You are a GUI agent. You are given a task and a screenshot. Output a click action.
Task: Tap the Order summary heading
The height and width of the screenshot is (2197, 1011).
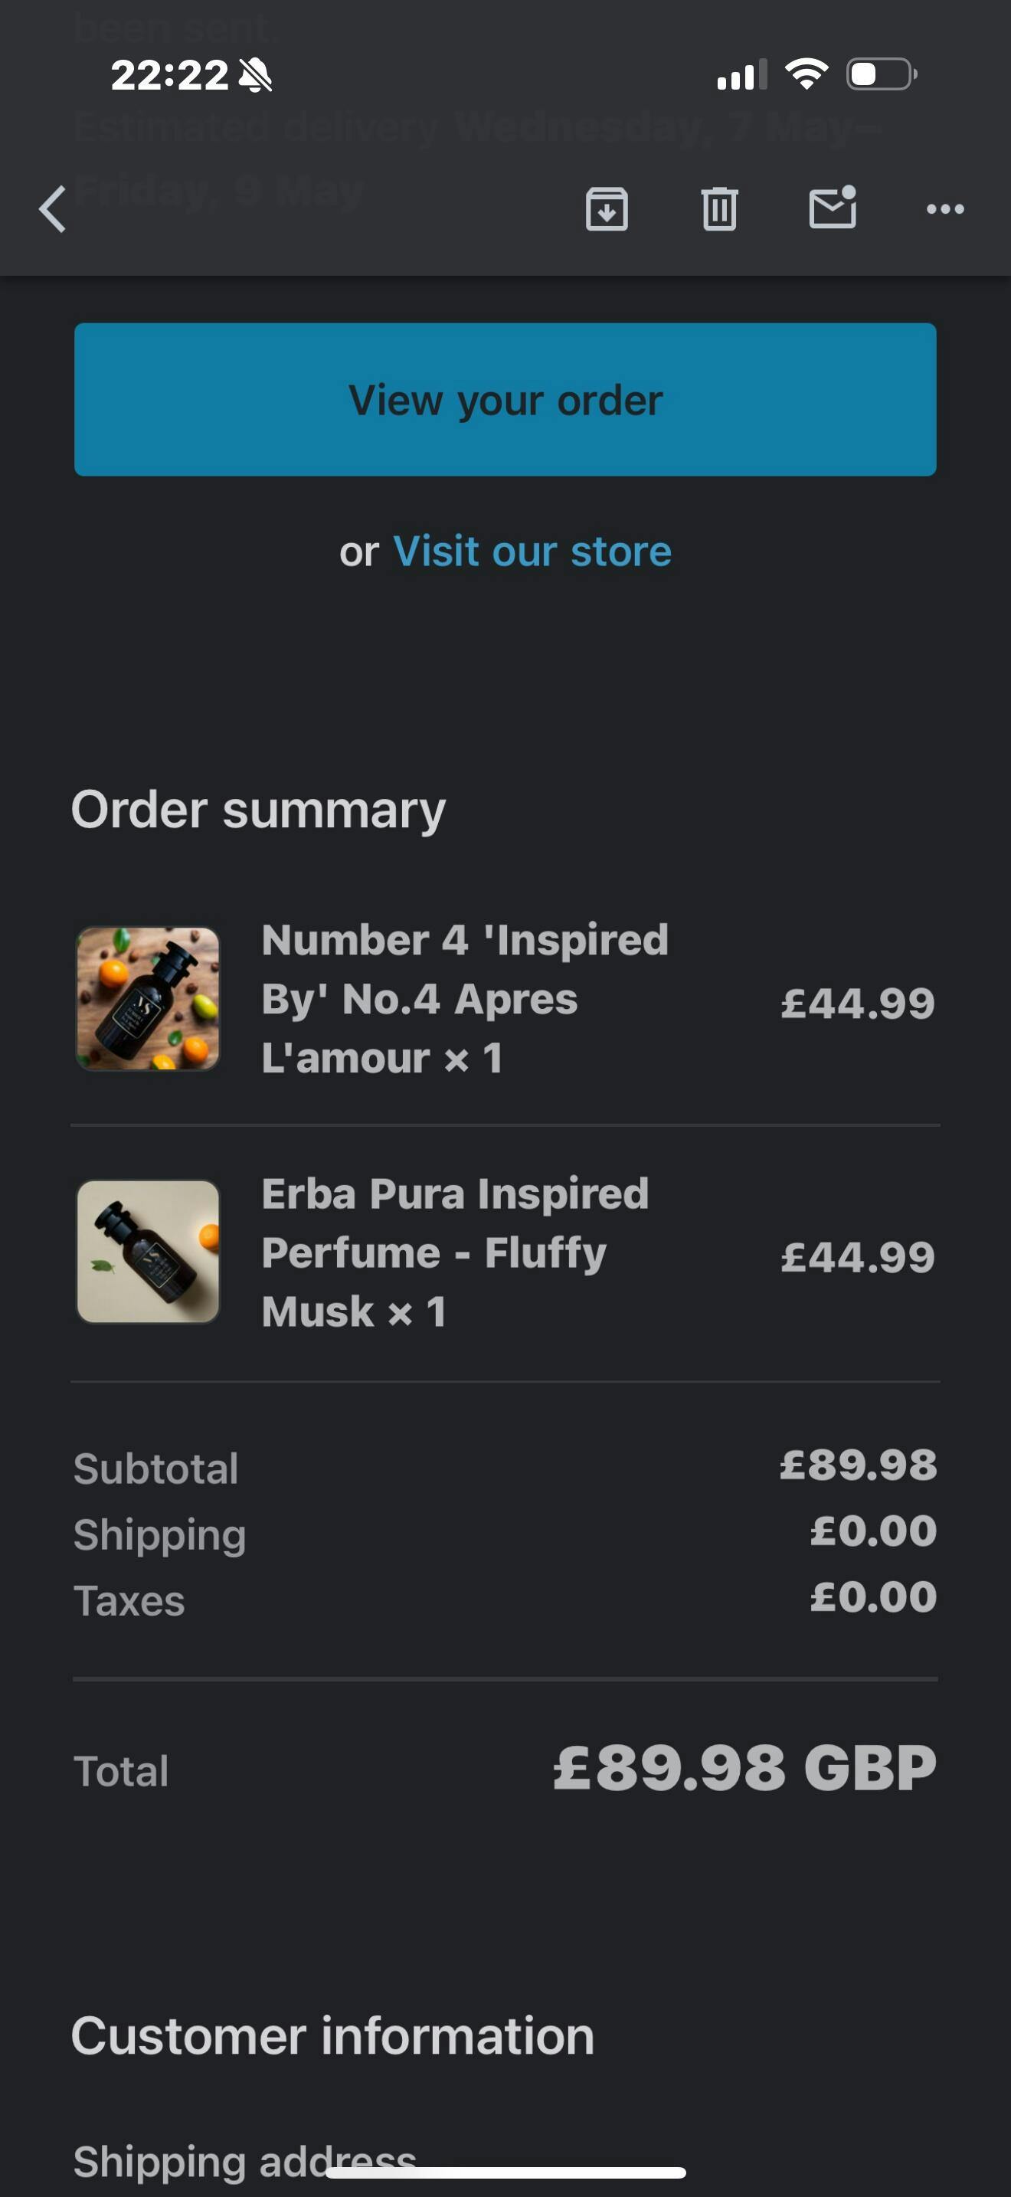(x=258, y=810)
